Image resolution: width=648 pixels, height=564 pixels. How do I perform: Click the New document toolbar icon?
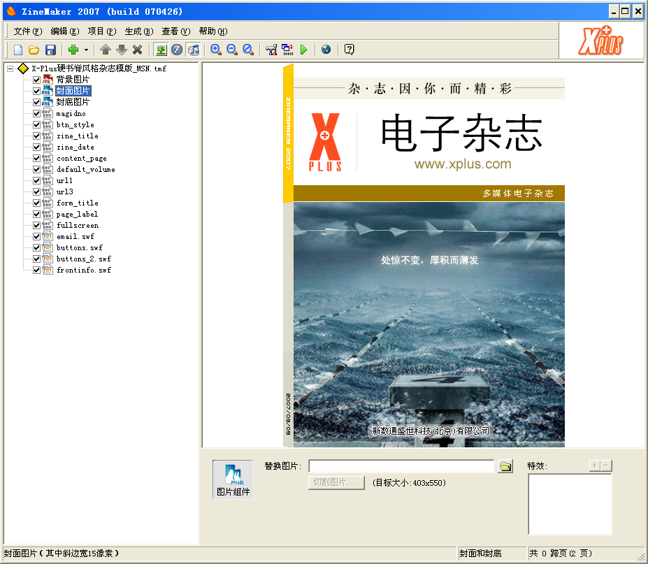(18, 50)
